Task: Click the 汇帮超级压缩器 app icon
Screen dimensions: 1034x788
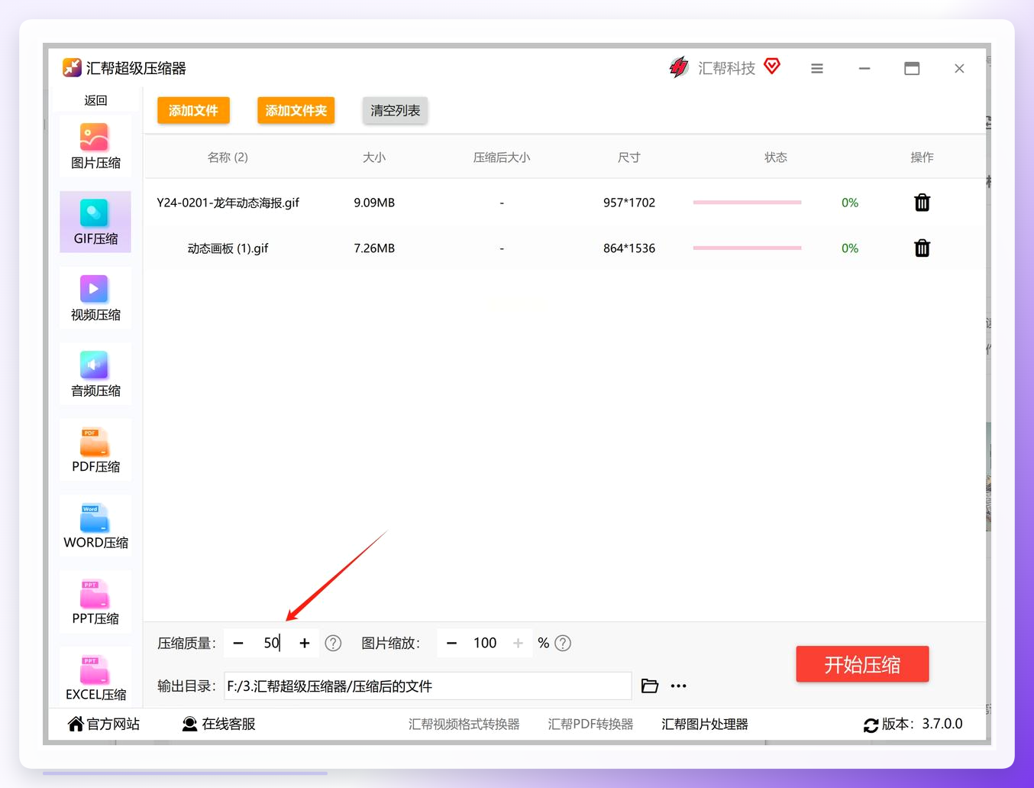Action: click(72, 67)
